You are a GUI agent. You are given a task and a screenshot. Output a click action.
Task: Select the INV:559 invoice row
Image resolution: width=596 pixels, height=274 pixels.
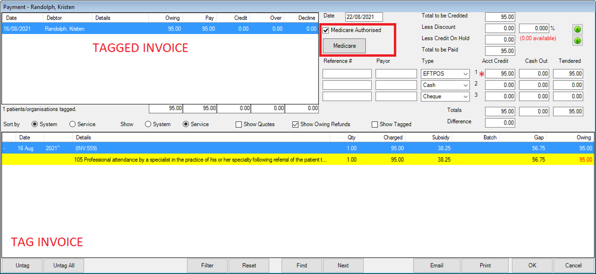[298, 148]
